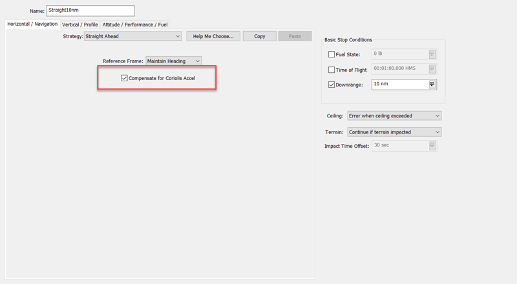The height and width of the screenshot is (284, 517).
Task: Expand the Reference Frame dropdown
Action: [x=173, y=61]
